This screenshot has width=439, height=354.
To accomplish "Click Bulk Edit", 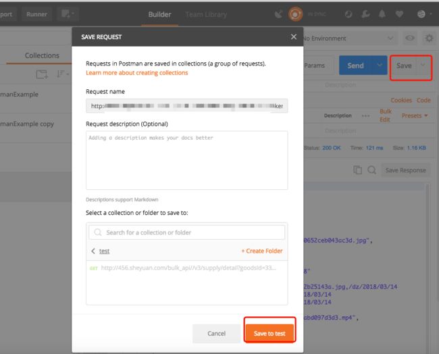I will pos(386,116).
